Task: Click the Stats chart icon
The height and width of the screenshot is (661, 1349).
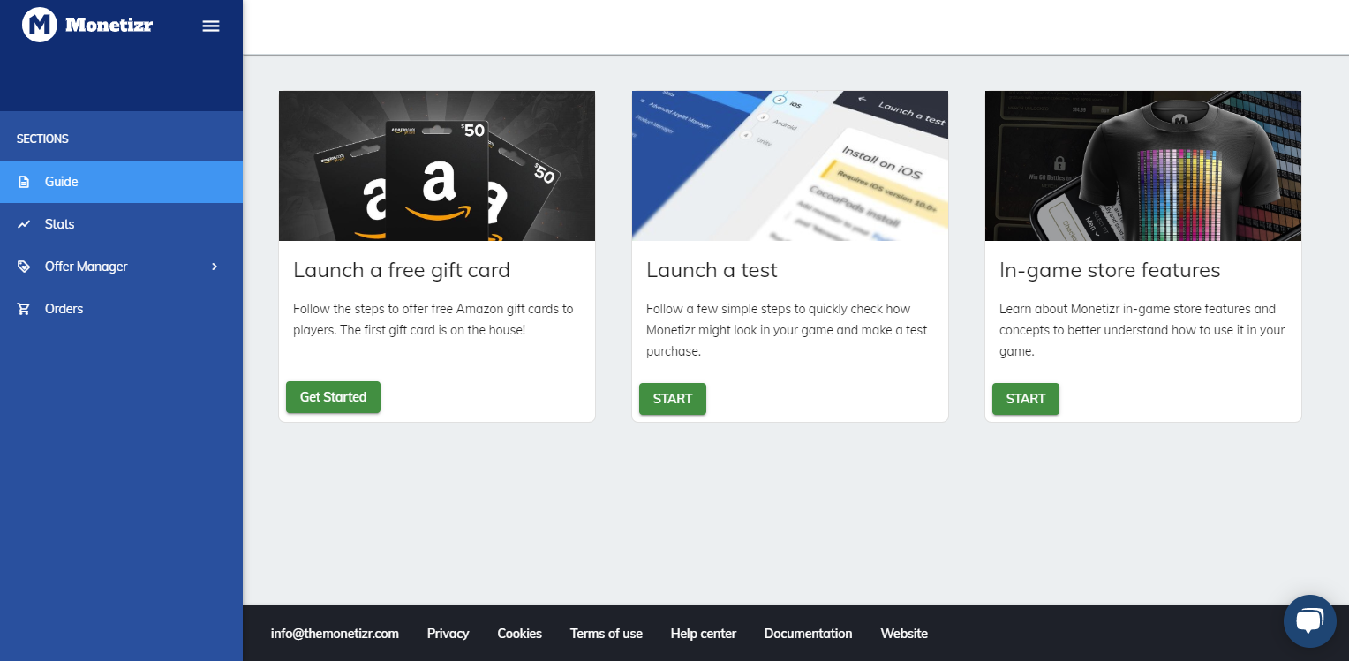Action: [24, 224]
